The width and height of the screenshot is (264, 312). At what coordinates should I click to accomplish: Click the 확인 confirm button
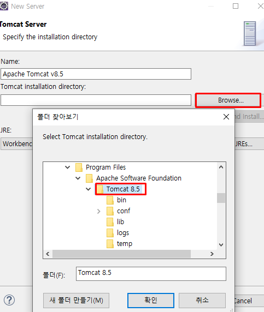tap(151, 300)
